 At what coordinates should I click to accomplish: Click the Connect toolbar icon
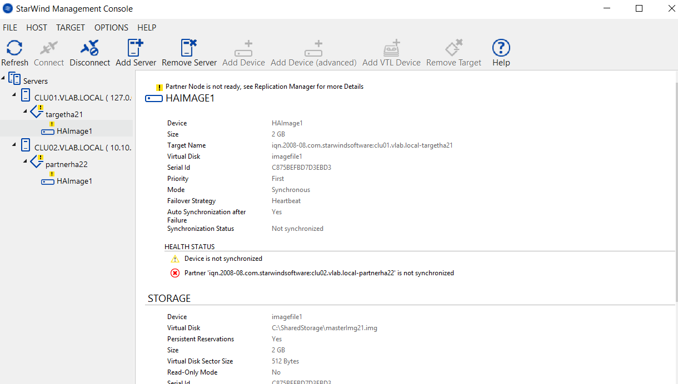tap(49, 48)
